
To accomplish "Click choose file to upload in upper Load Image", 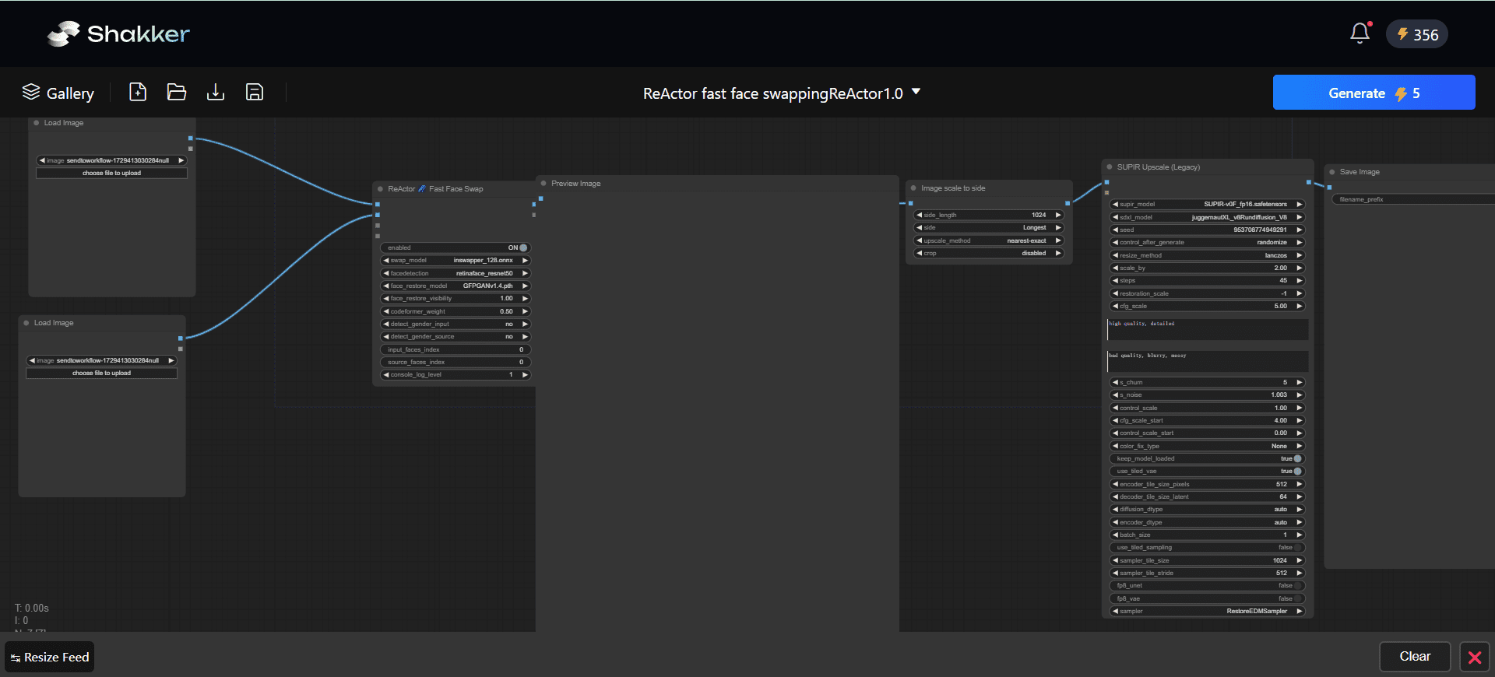I will tap(111, 173).
